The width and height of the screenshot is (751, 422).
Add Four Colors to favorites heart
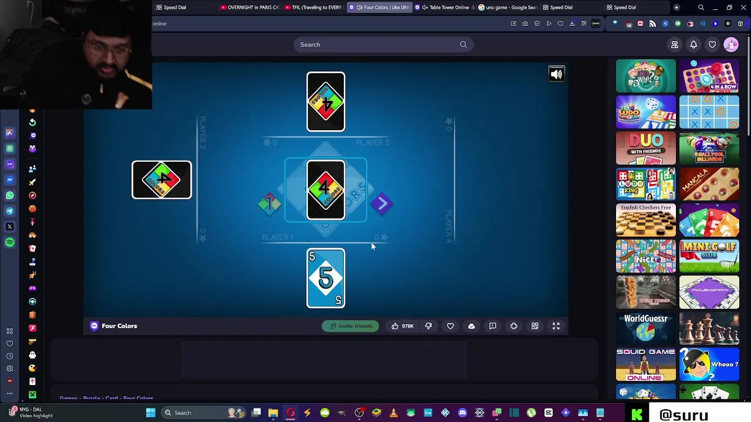click(450, 326)
